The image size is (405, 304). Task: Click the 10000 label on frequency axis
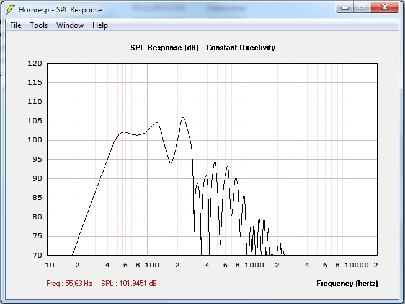(357, 265)
